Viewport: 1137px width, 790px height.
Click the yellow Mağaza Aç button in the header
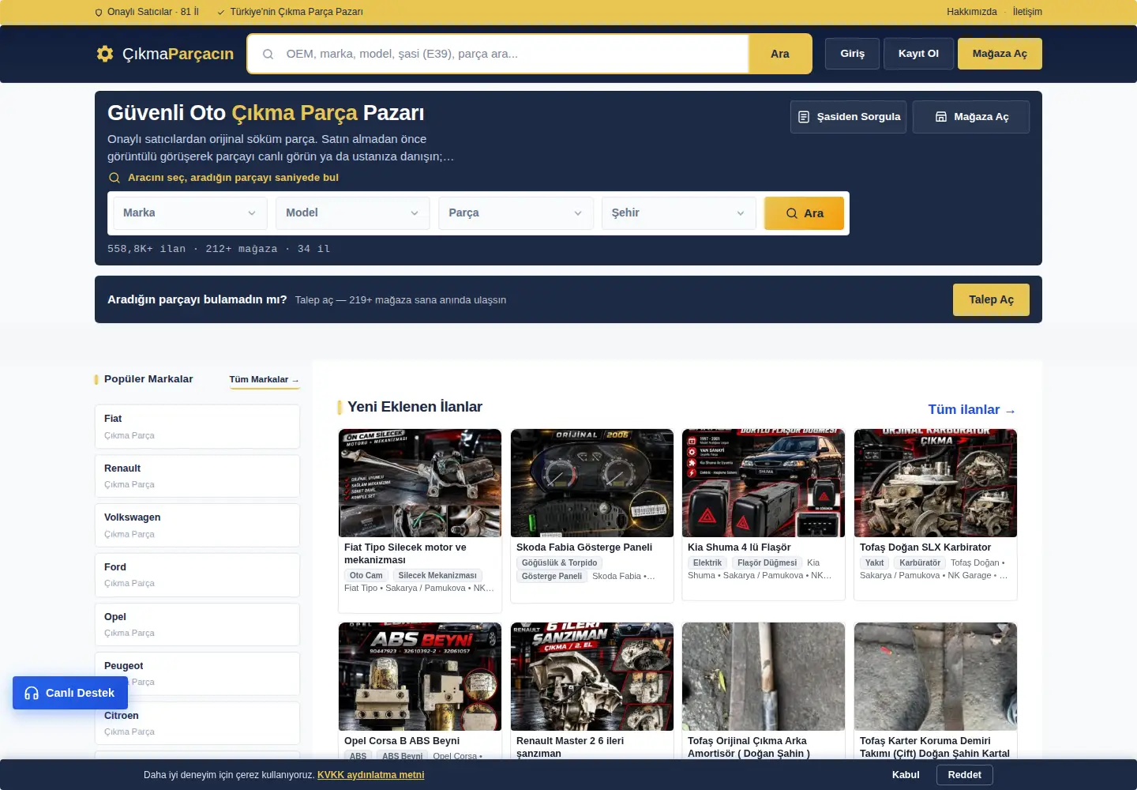pos(1000,54)
